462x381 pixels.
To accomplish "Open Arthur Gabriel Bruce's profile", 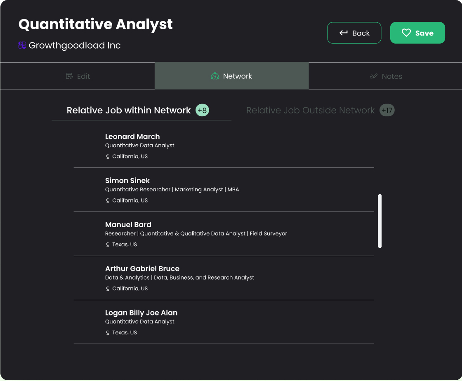I will pyautogui.click(x=223, y=278).
